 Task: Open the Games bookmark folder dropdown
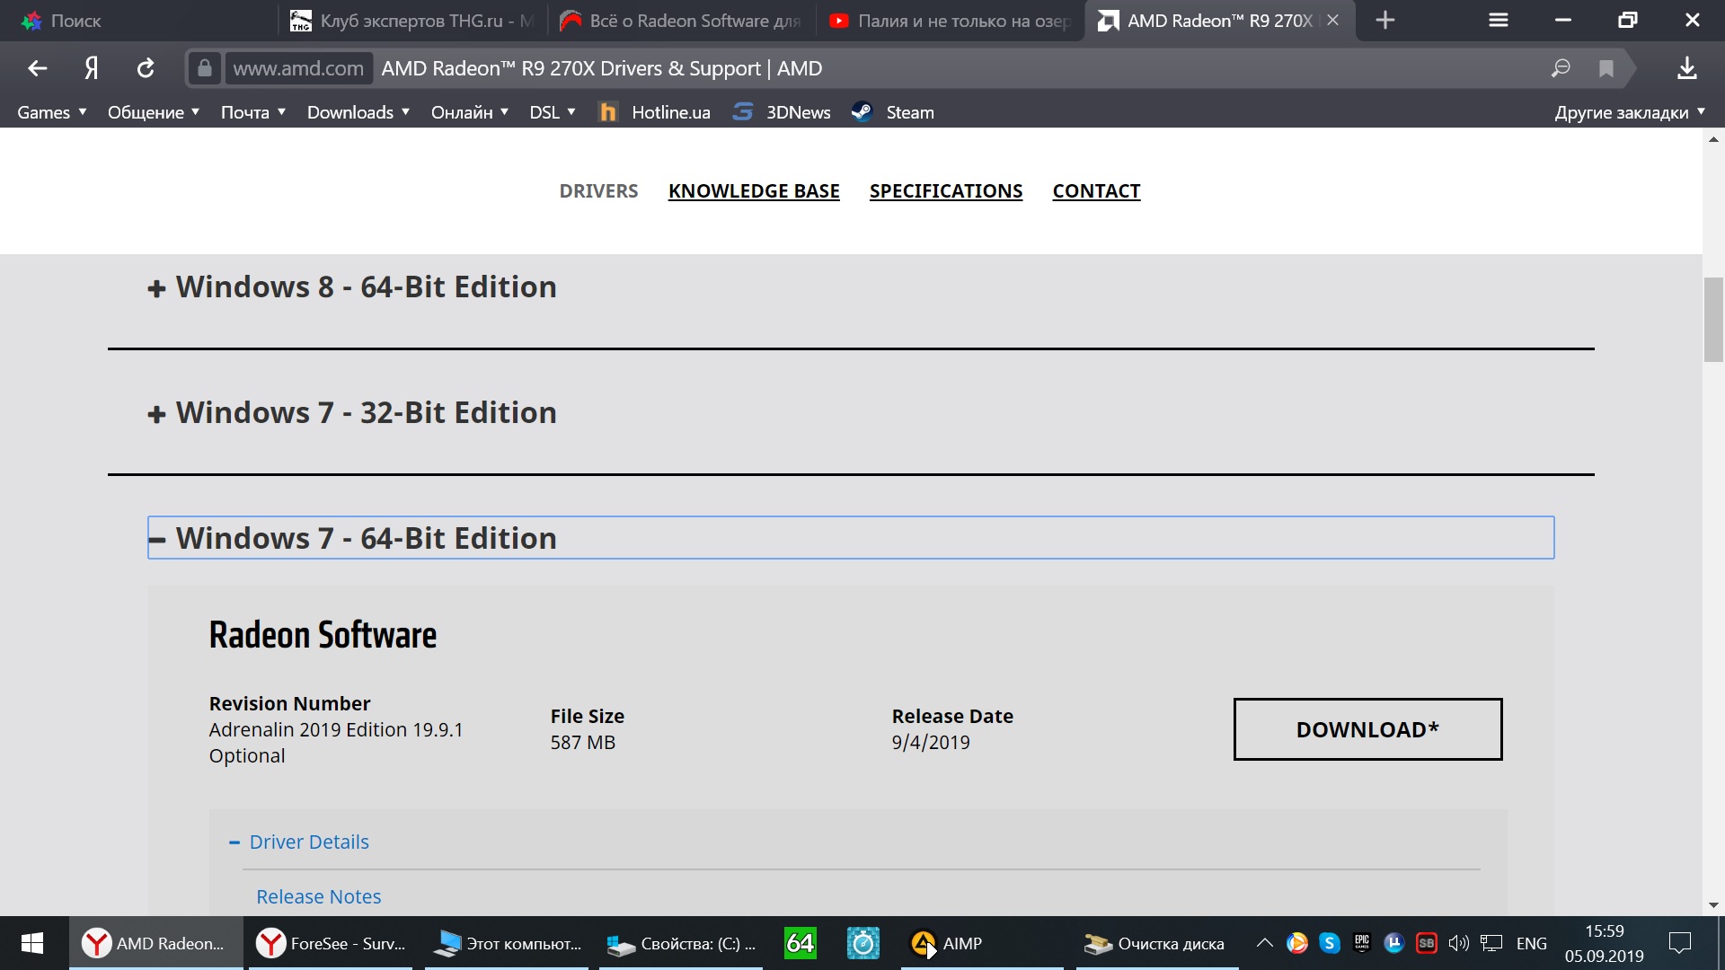tap(51, 112)
